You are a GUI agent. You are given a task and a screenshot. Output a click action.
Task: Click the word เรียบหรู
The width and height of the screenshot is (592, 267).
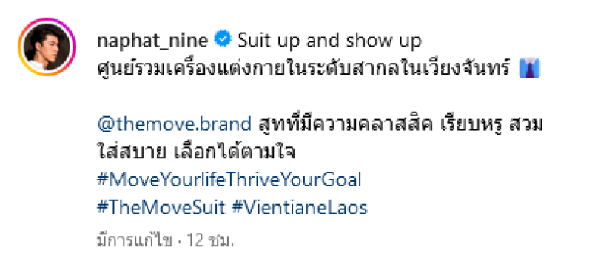(x=471, y=124)
